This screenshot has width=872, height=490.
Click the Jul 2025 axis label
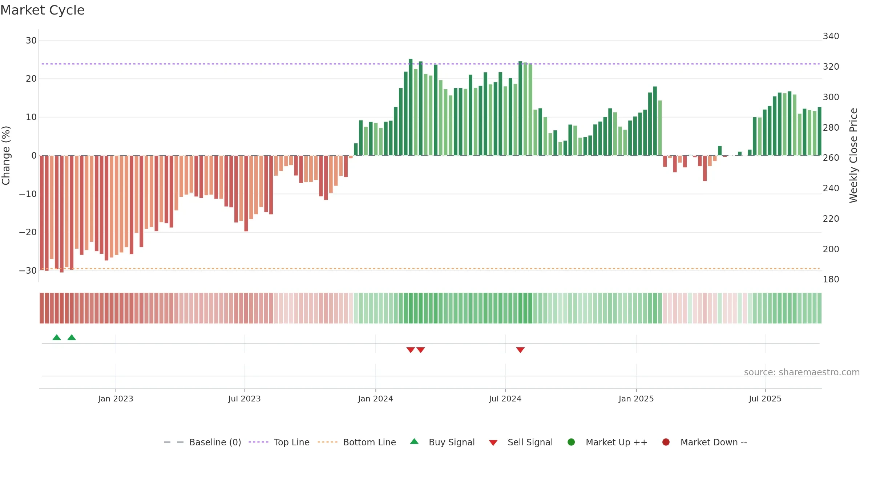coord(765,399)
